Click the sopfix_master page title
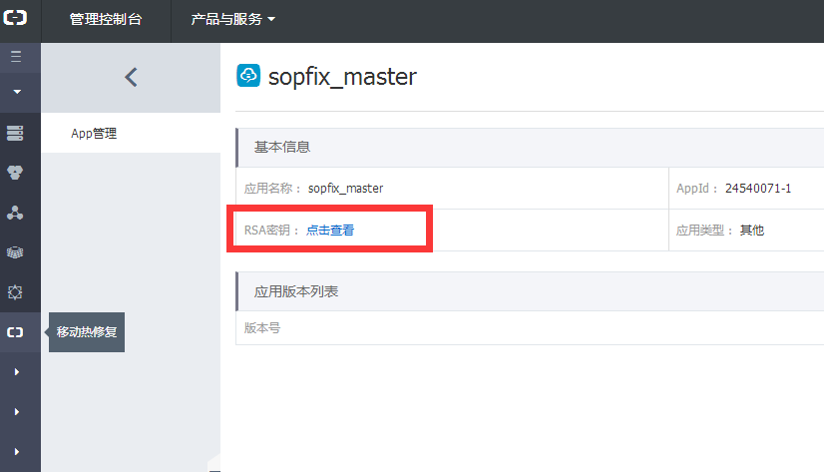The width and height of the screenshot is (824, 472). (x=342, y=77)
